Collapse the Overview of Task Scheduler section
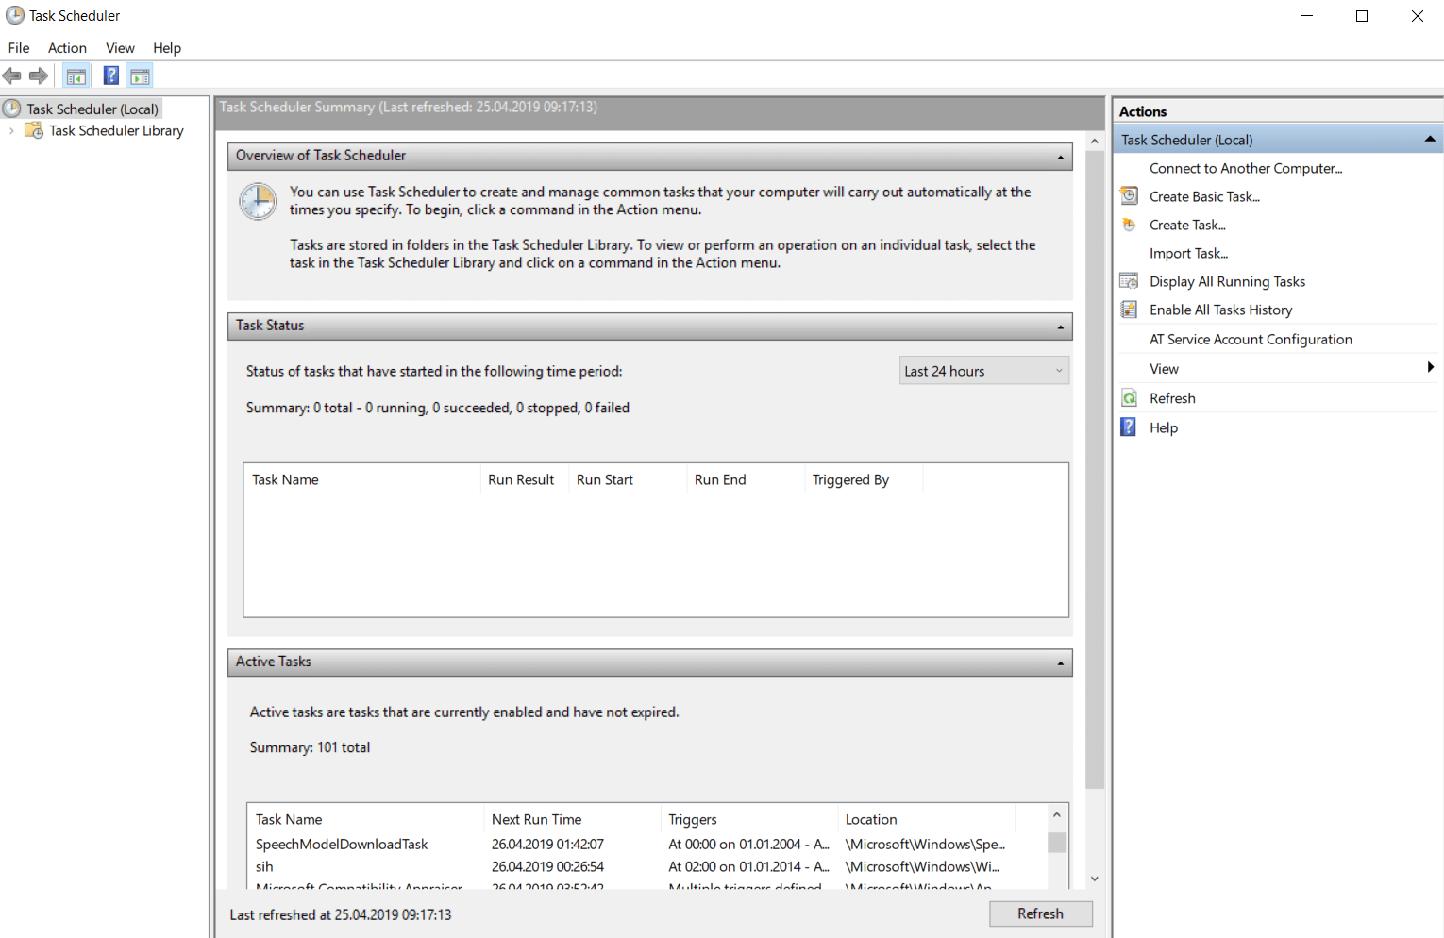This screenshot has width=1444, height=938. point(1059,156)
